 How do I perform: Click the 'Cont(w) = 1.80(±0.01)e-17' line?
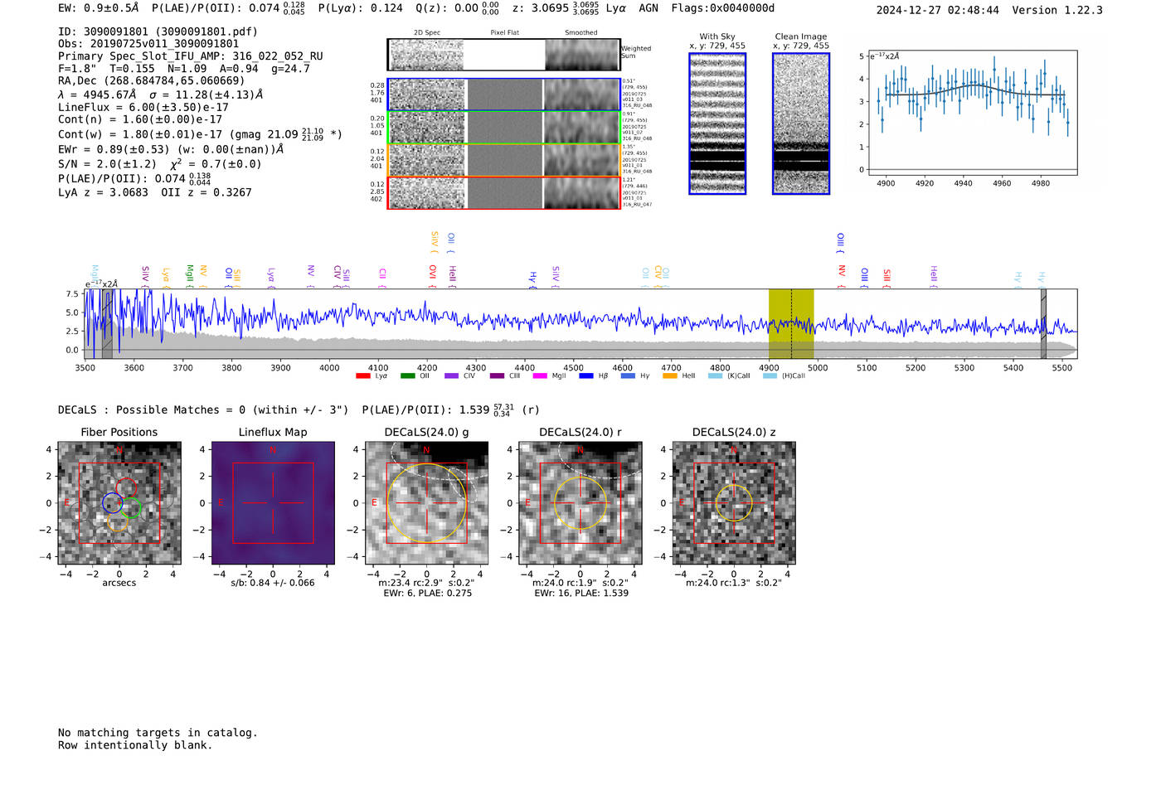[x=140, y=134]
